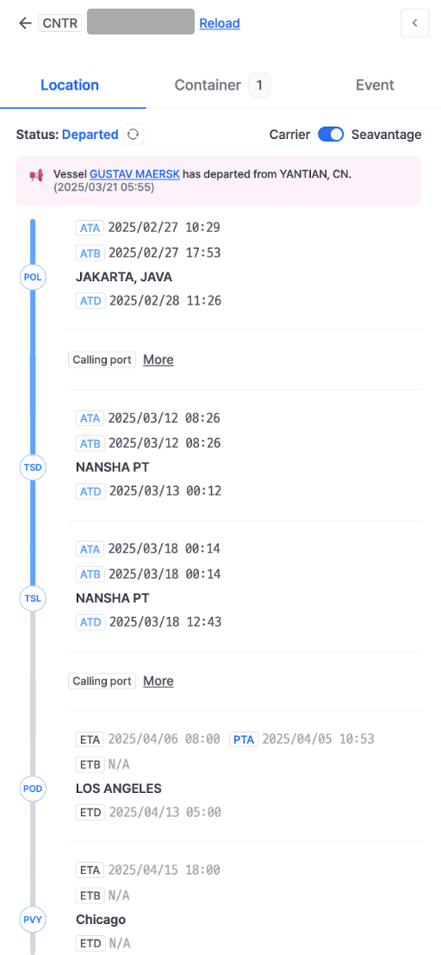The width and height of the screenshot is (441, 955).
Task: Expand More after the Jakarta calling port
Action: (158, 360)
